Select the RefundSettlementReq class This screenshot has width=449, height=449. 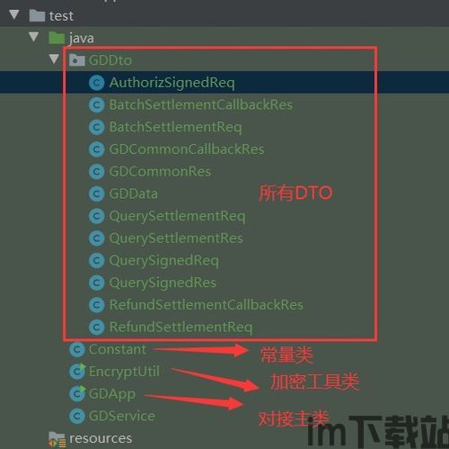pyautogui.click(x=180, y=328)
